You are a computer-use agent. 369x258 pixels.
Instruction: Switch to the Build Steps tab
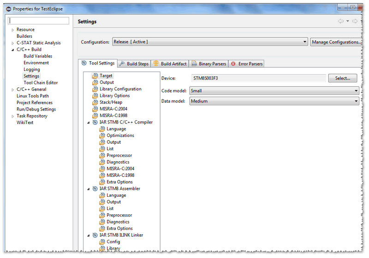[134, 64]
